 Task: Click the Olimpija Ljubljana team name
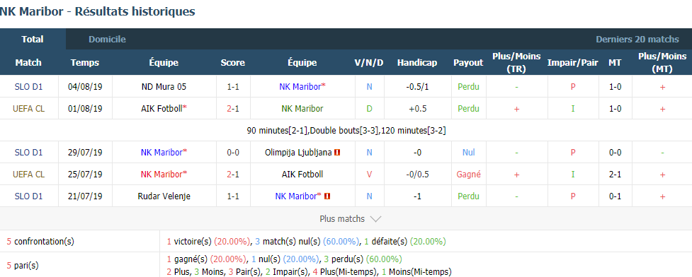298,153
